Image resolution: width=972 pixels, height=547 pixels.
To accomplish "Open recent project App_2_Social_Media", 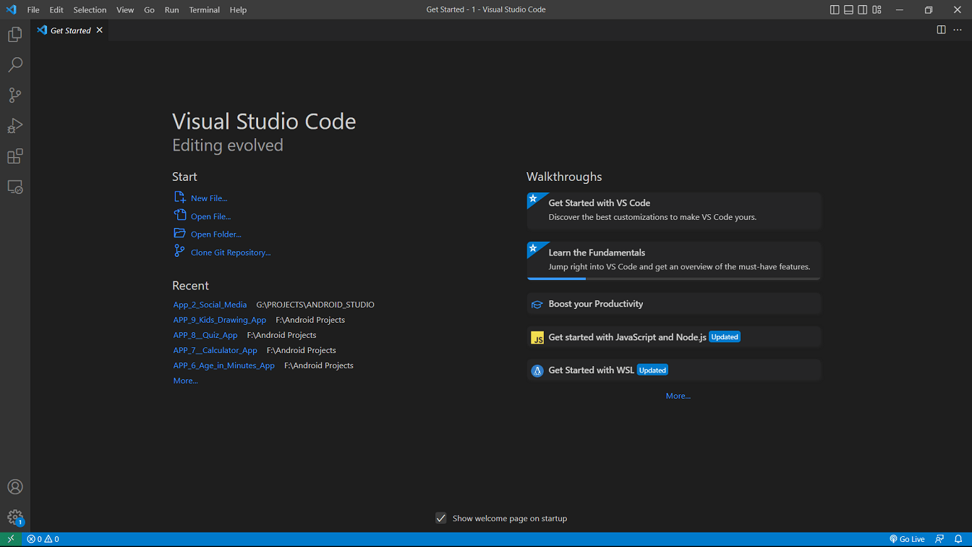I will tap(210, 305).
